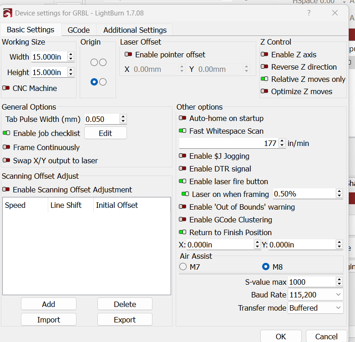Select the top-right origin radio button
Screen dimensions: 355x342
103,62
